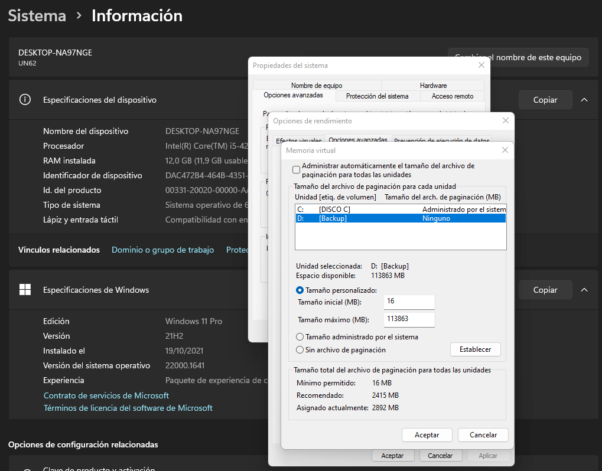Click the Tamaño máximo (MB) field
The width and height of the screenshot is (602, 471).
tap(409, 319)
